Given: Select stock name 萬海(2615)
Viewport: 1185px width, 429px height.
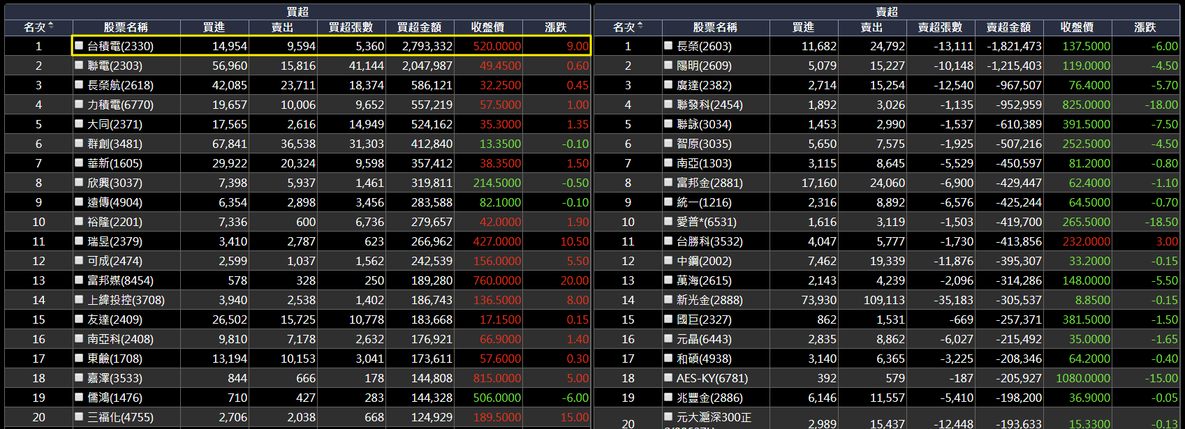Looking at the screenshot, I should (x=704, y=280).
